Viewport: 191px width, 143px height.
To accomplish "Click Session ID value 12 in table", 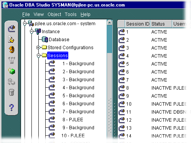I will (x=129, y=120).
